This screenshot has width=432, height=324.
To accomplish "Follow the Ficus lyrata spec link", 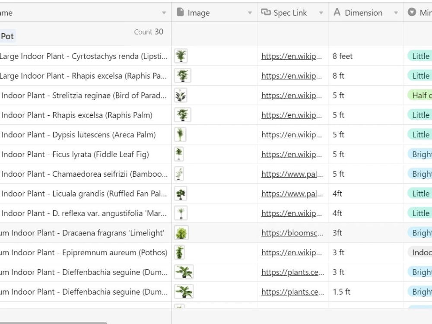I will coord(292,154).
